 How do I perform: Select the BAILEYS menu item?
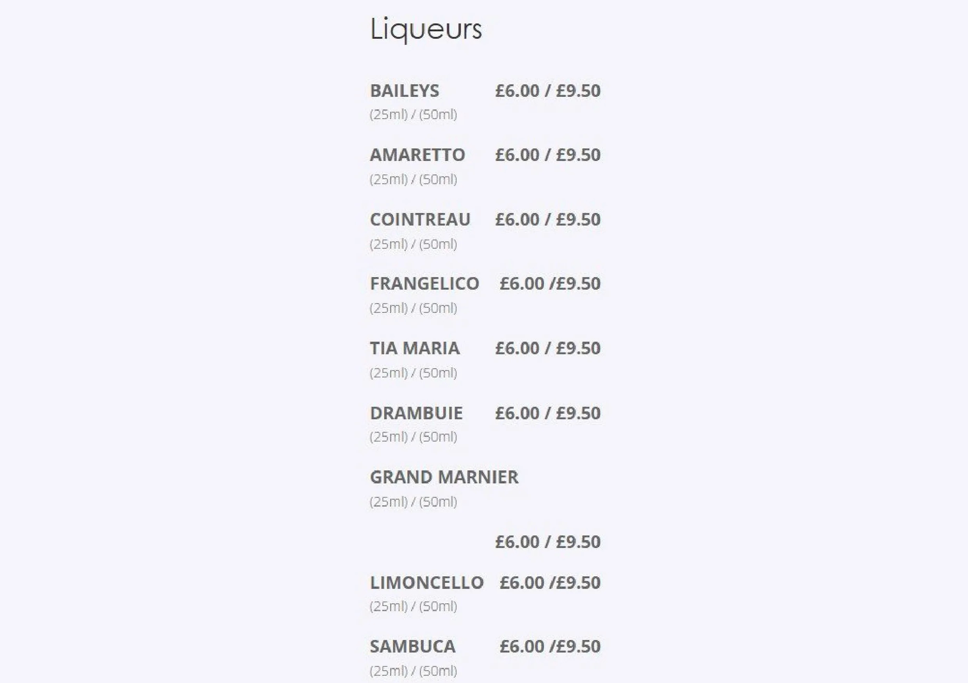coord(404,91)
